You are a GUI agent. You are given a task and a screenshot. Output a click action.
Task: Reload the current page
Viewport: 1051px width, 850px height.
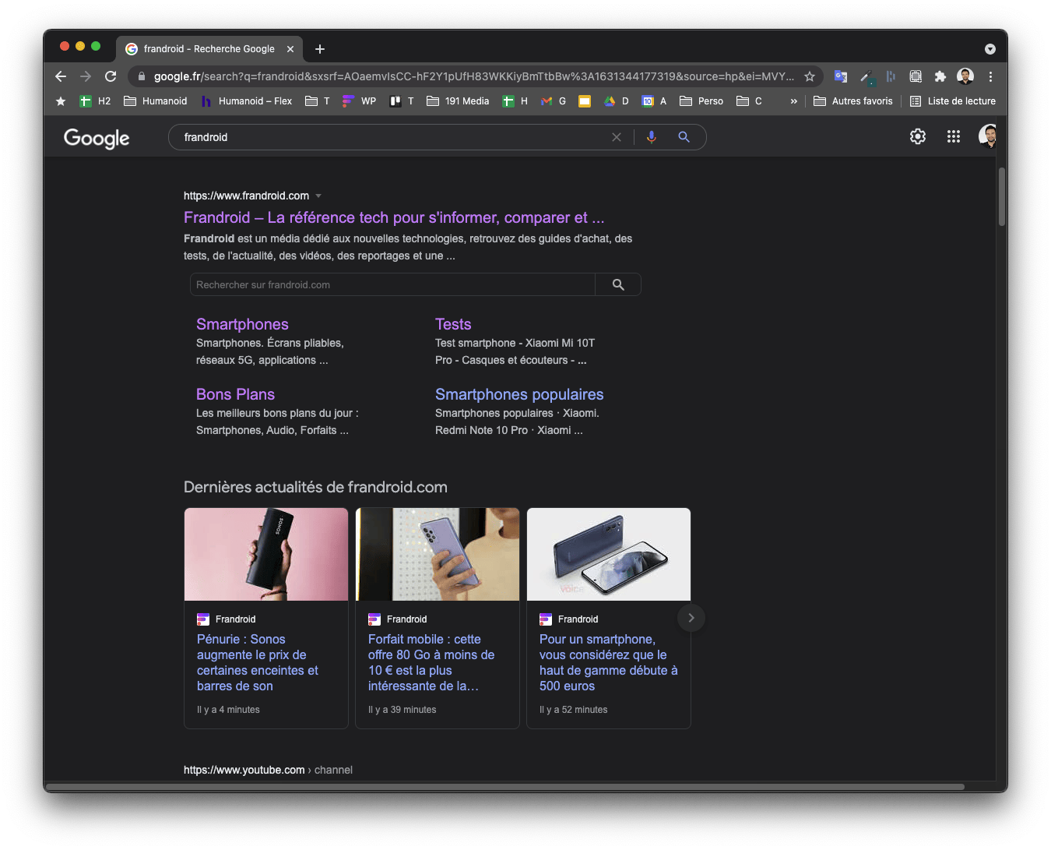111,76
